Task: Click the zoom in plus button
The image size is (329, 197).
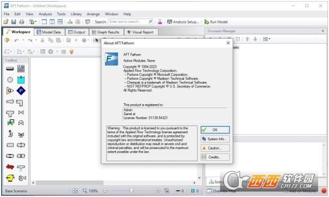Action: pos(158,190)
